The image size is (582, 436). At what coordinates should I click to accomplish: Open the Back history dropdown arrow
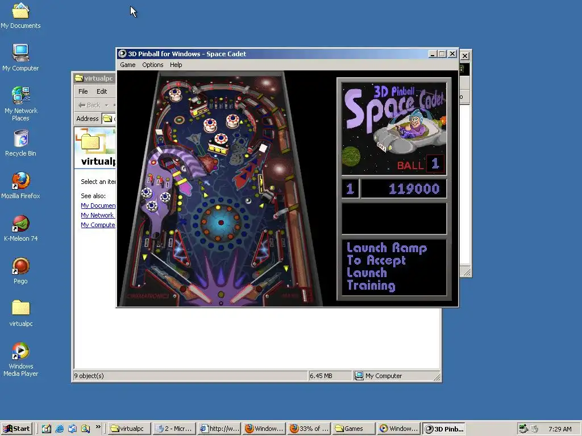click(106, 105)
